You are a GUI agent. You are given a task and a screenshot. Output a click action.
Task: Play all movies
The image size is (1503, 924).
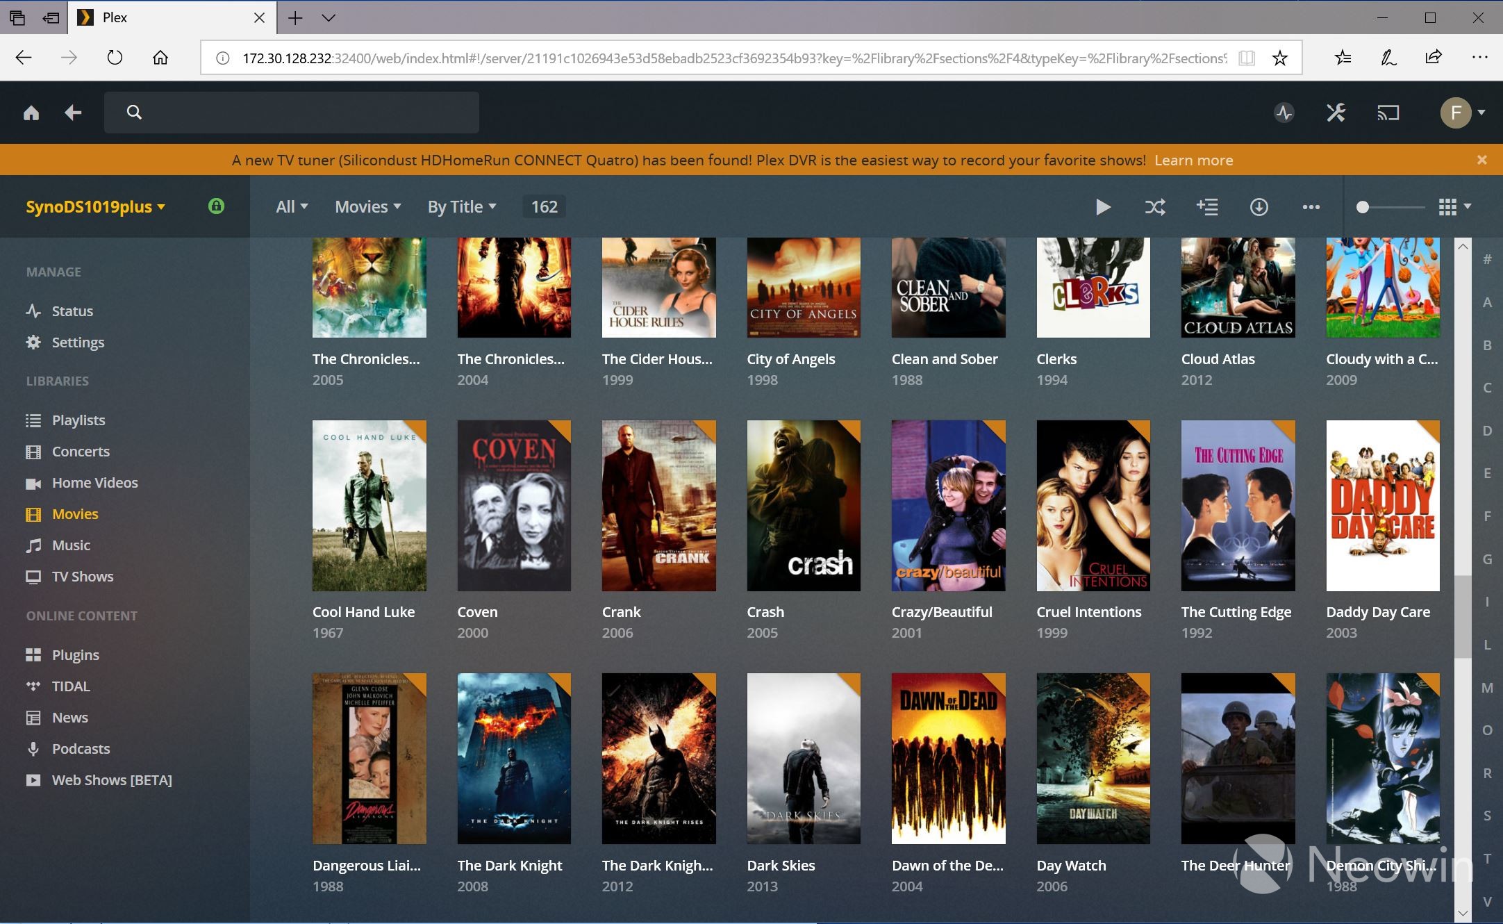click(1102, 207)
